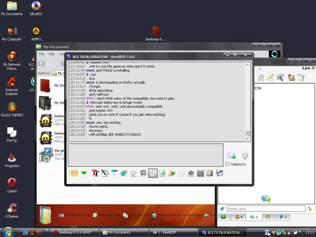Click VM1 name in 'only vm1, vm5, vm6' message

click(x=90, y=106)
